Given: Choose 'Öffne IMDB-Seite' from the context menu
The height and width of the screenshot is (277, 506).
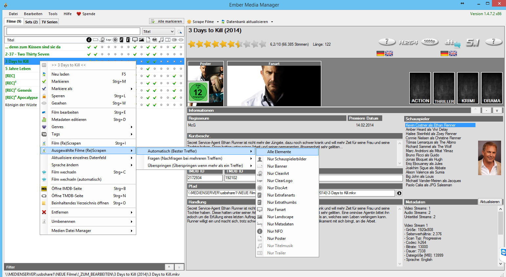Looking at the screenshot, I should 88,189.
